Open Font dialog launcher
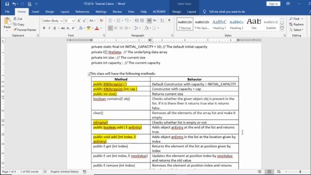Screen dimensions: 311x175 click(104, 35)
